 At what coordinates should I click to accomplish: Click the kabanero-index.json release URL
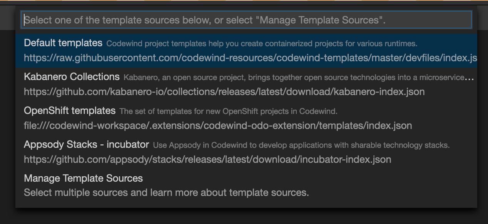[224, 92]
